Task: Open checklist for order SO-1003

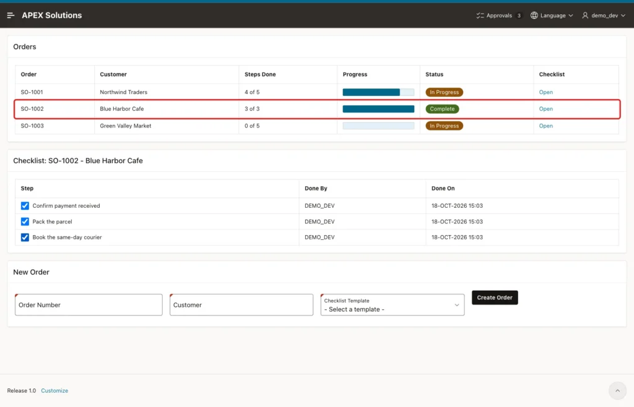Action: (x=545, y=126)
